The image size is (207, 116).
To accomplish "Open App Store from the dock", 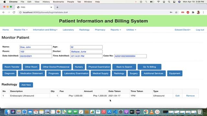I will point(109,112).
